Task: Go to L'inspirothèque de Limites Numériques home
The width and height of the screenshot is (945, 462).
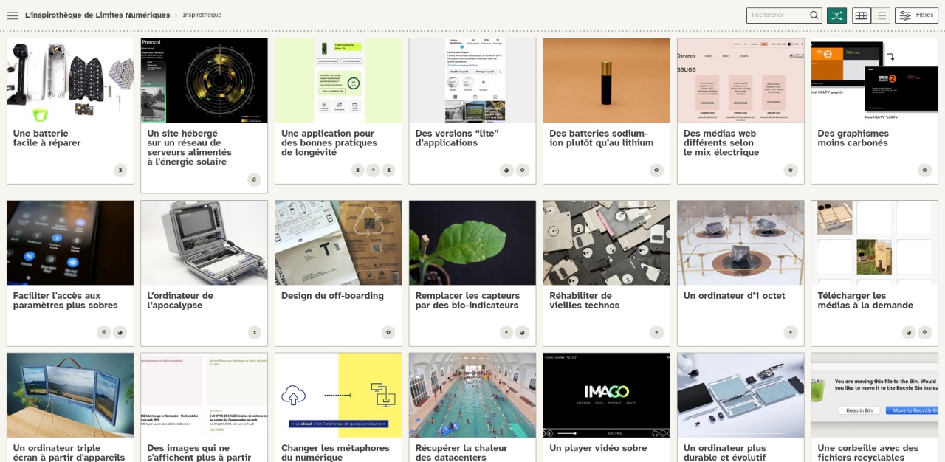Action: (x=97, y=15)
